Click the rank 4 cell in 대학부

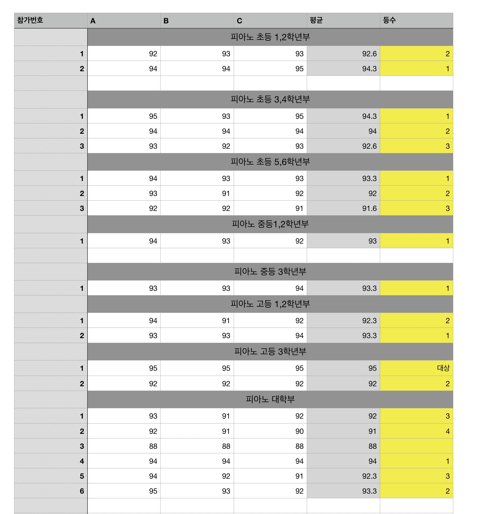pyautogui.click(x=417, y=431)
